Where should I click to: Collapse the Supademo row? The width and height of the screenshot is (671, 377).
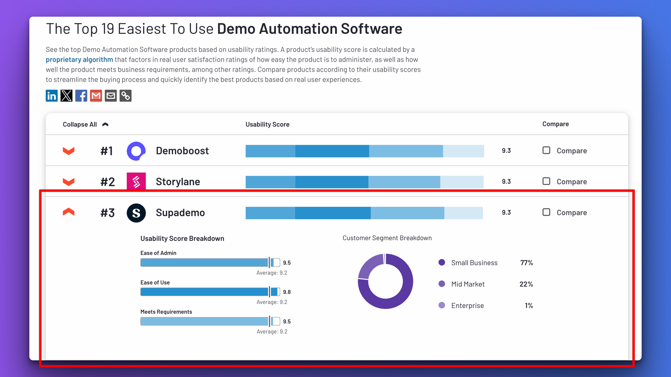68,212
